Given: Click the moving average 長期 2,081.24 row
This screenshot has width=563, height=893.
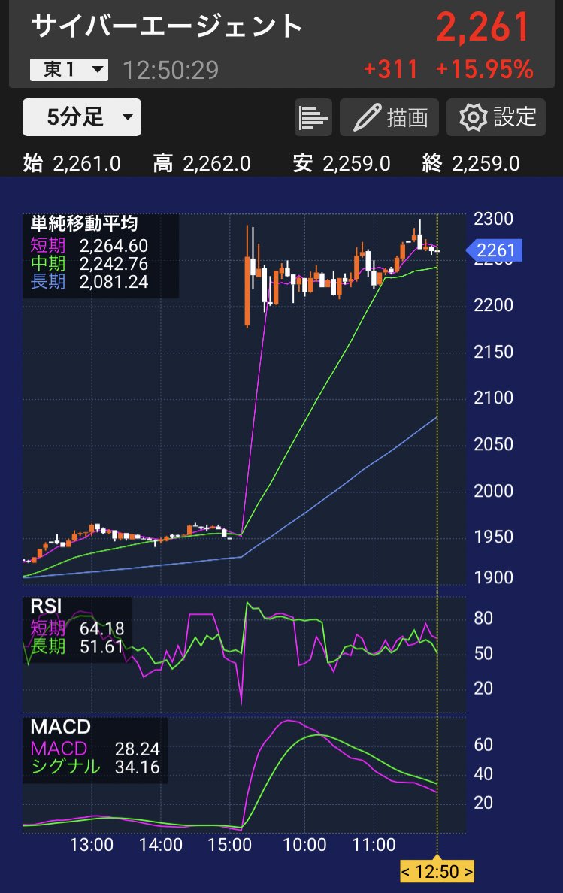Looking at the screenshot, I should pos(89,282).
